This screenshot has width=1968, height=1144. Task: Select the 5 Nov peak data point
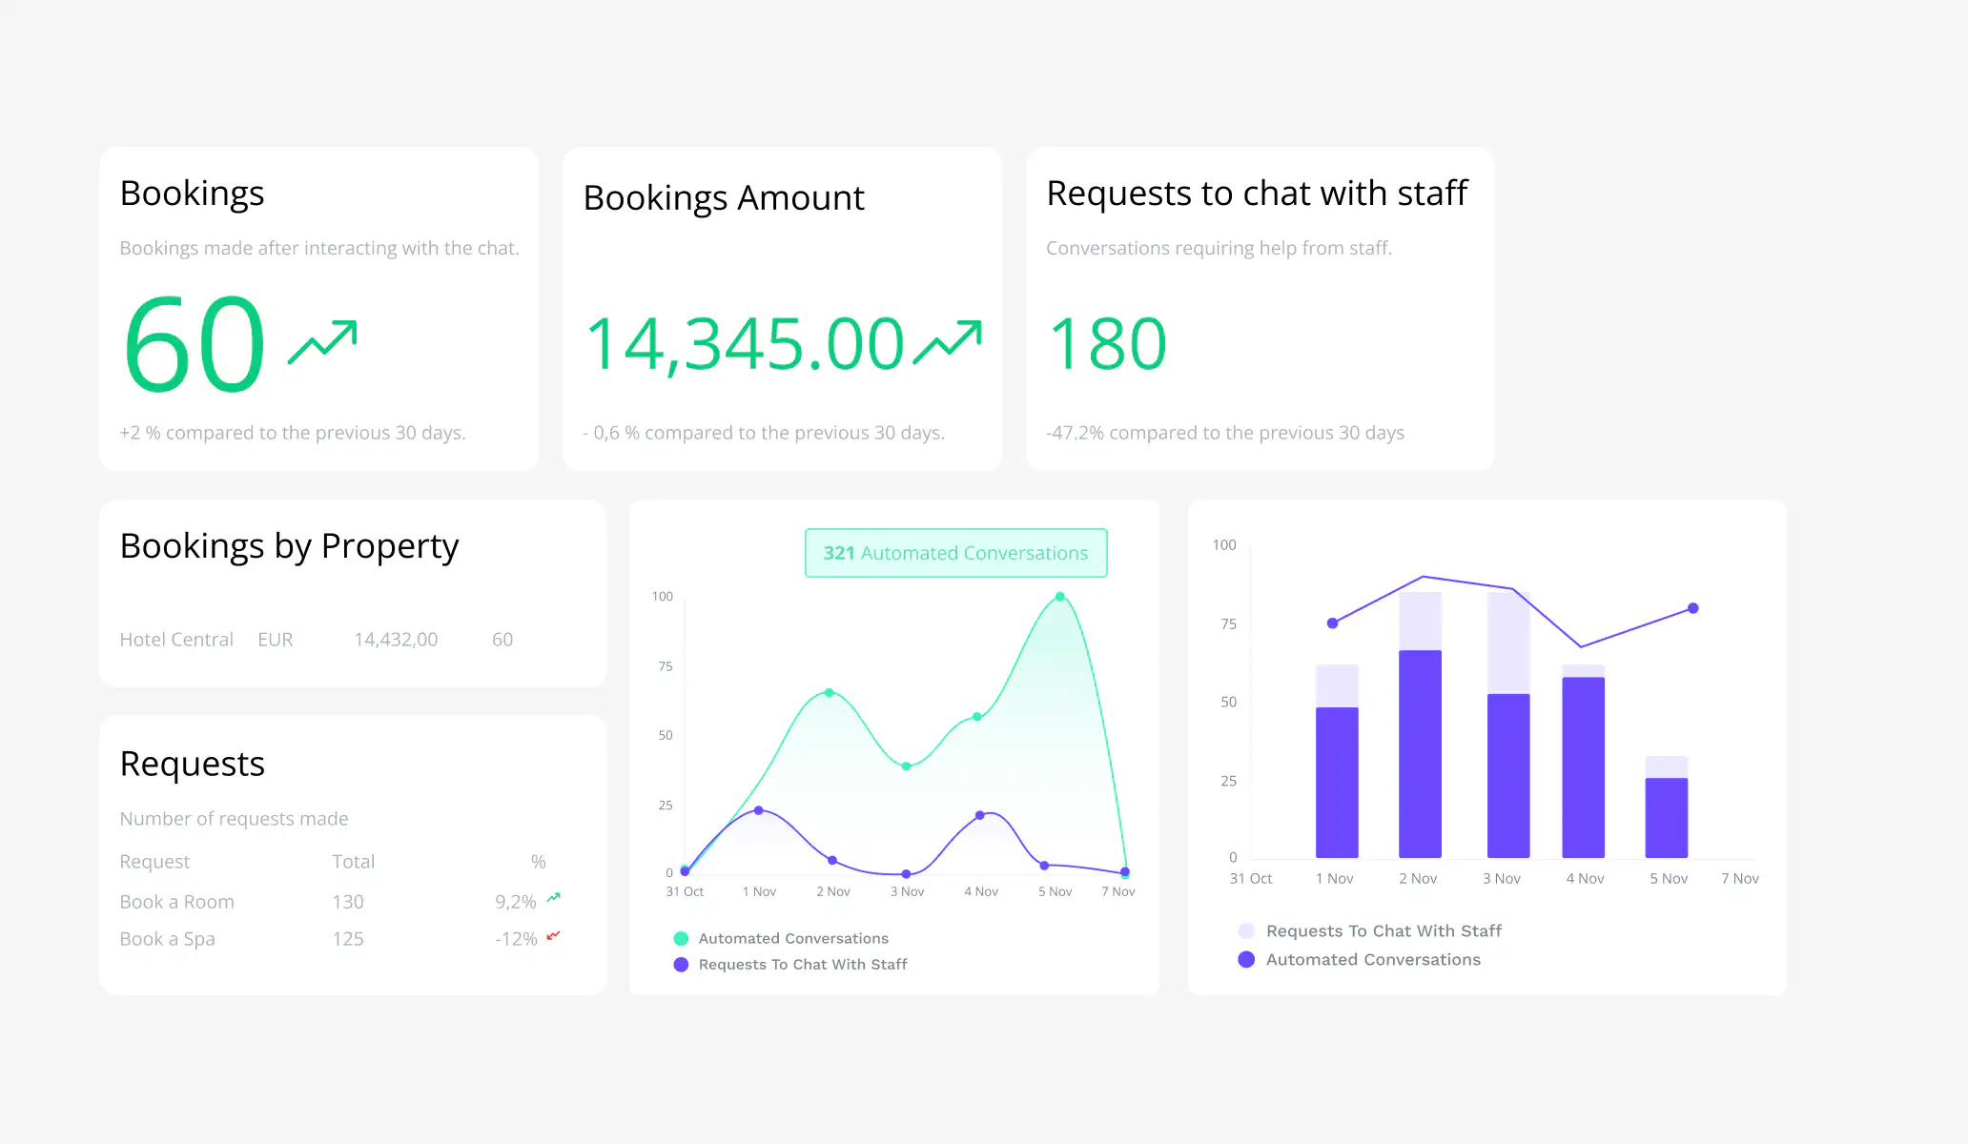pyautogui.click(x=1058, y=596)
